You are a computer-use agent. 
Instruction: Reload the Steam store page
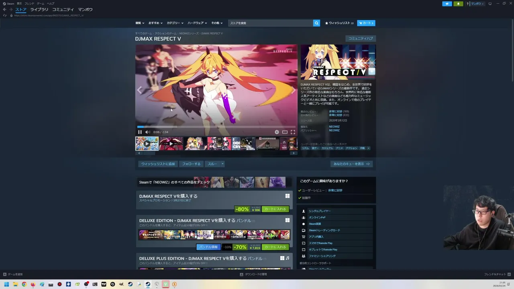[x=5, y=15]
